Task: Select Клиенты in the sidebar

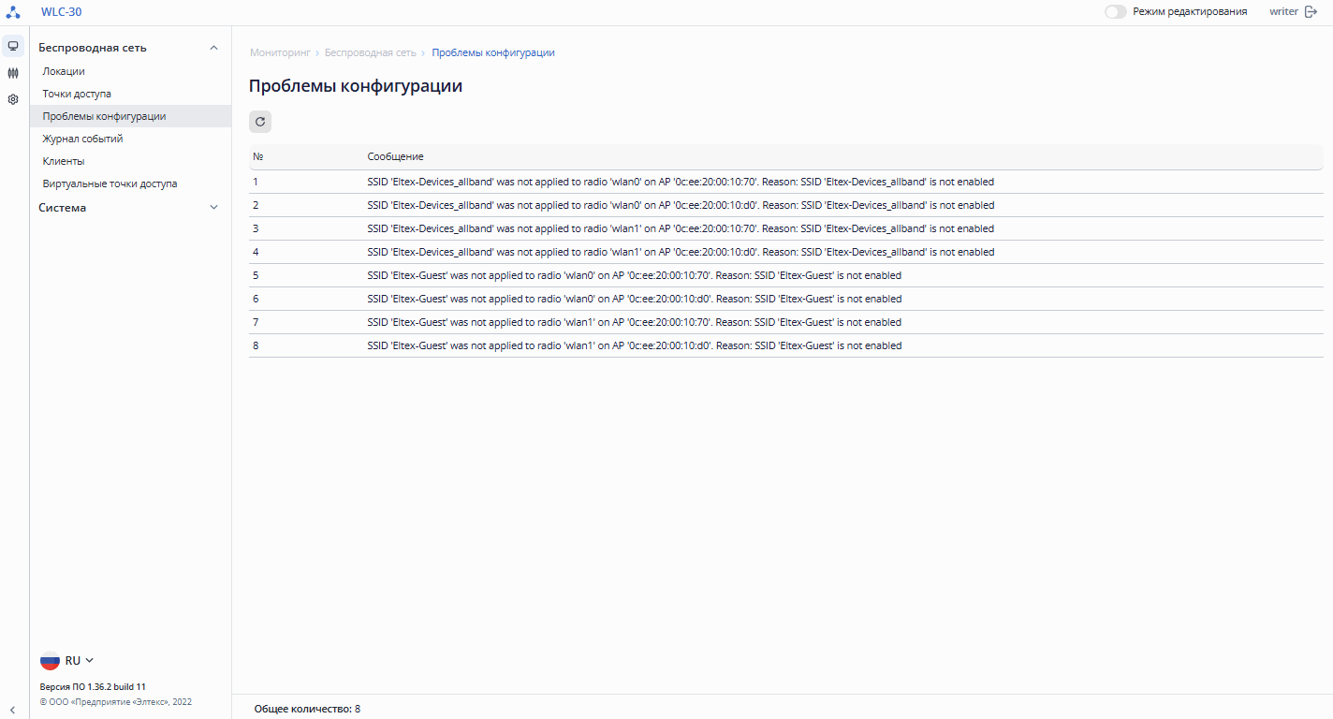Action: [x=64, y=161]
